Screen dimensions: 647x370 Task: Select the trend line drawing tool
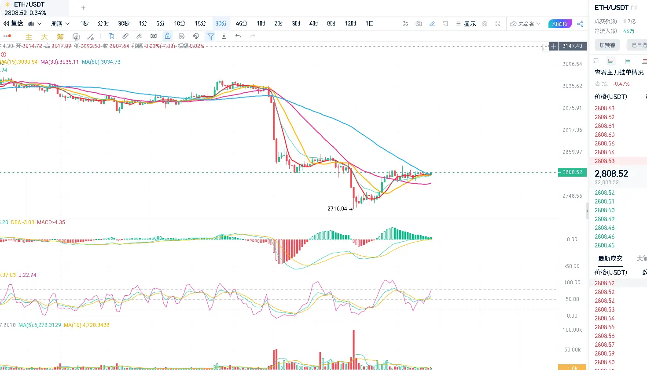90,36
